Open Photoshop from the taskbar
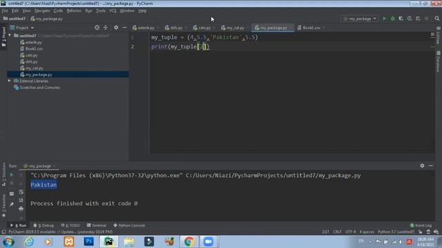The width and height of the screenshot is (442, 248). click(89, 242)
